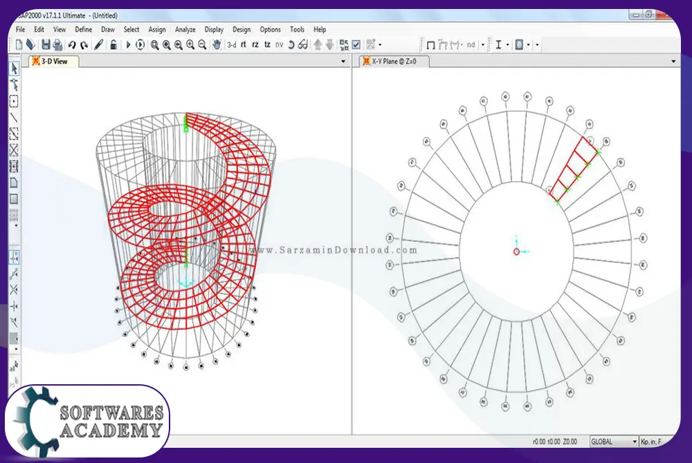Image resolution: width=692 pixels, height=463 pixels.
Task: Open the Draw menu
Action: pos(108,30)
